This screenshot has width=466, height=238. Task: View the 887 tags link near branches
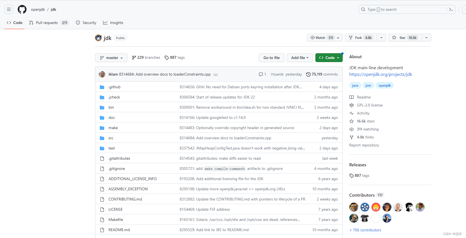point(175,57)
